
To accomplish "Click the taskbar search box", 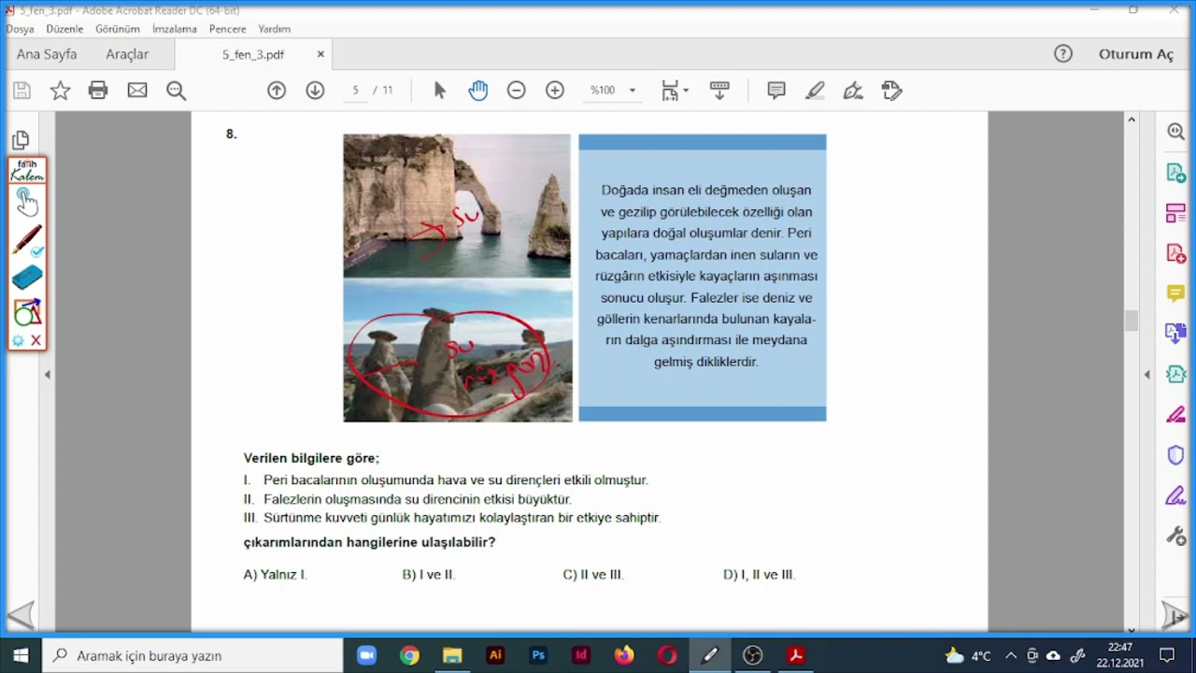I will pos(194,655).
